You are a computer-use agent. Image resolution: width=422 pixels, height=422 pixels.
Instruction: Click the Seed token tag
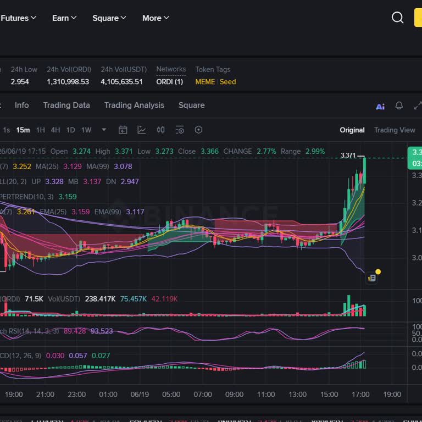tap(227, 82)
